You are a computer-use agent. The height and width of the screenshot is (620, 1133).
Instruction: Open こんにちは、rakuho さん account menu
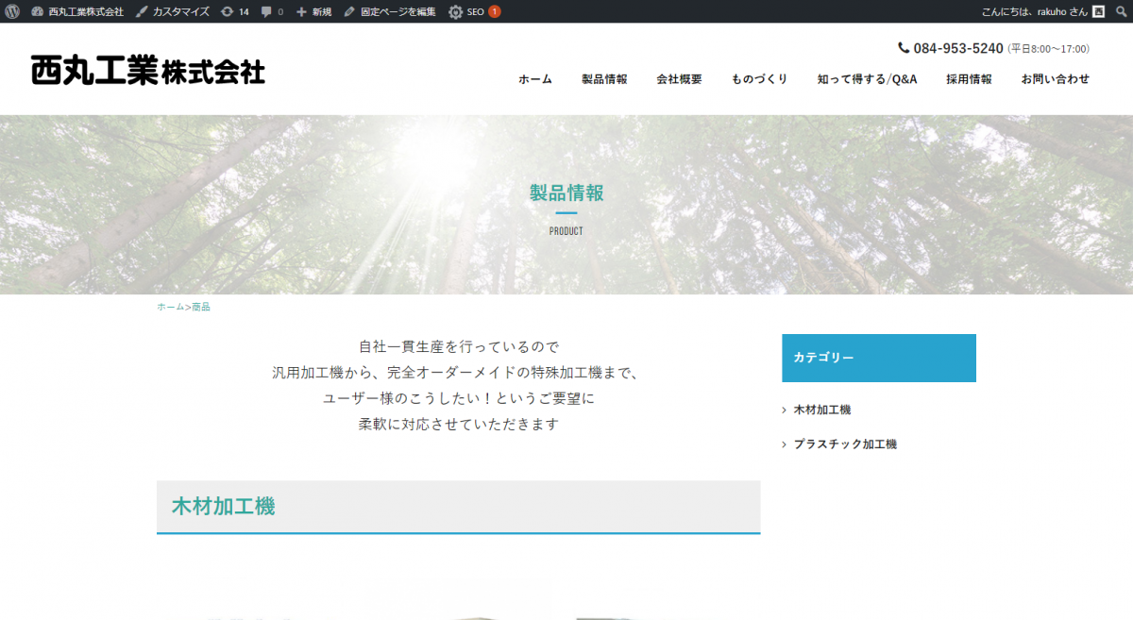pyautogui.click(x=1043, y=11)
